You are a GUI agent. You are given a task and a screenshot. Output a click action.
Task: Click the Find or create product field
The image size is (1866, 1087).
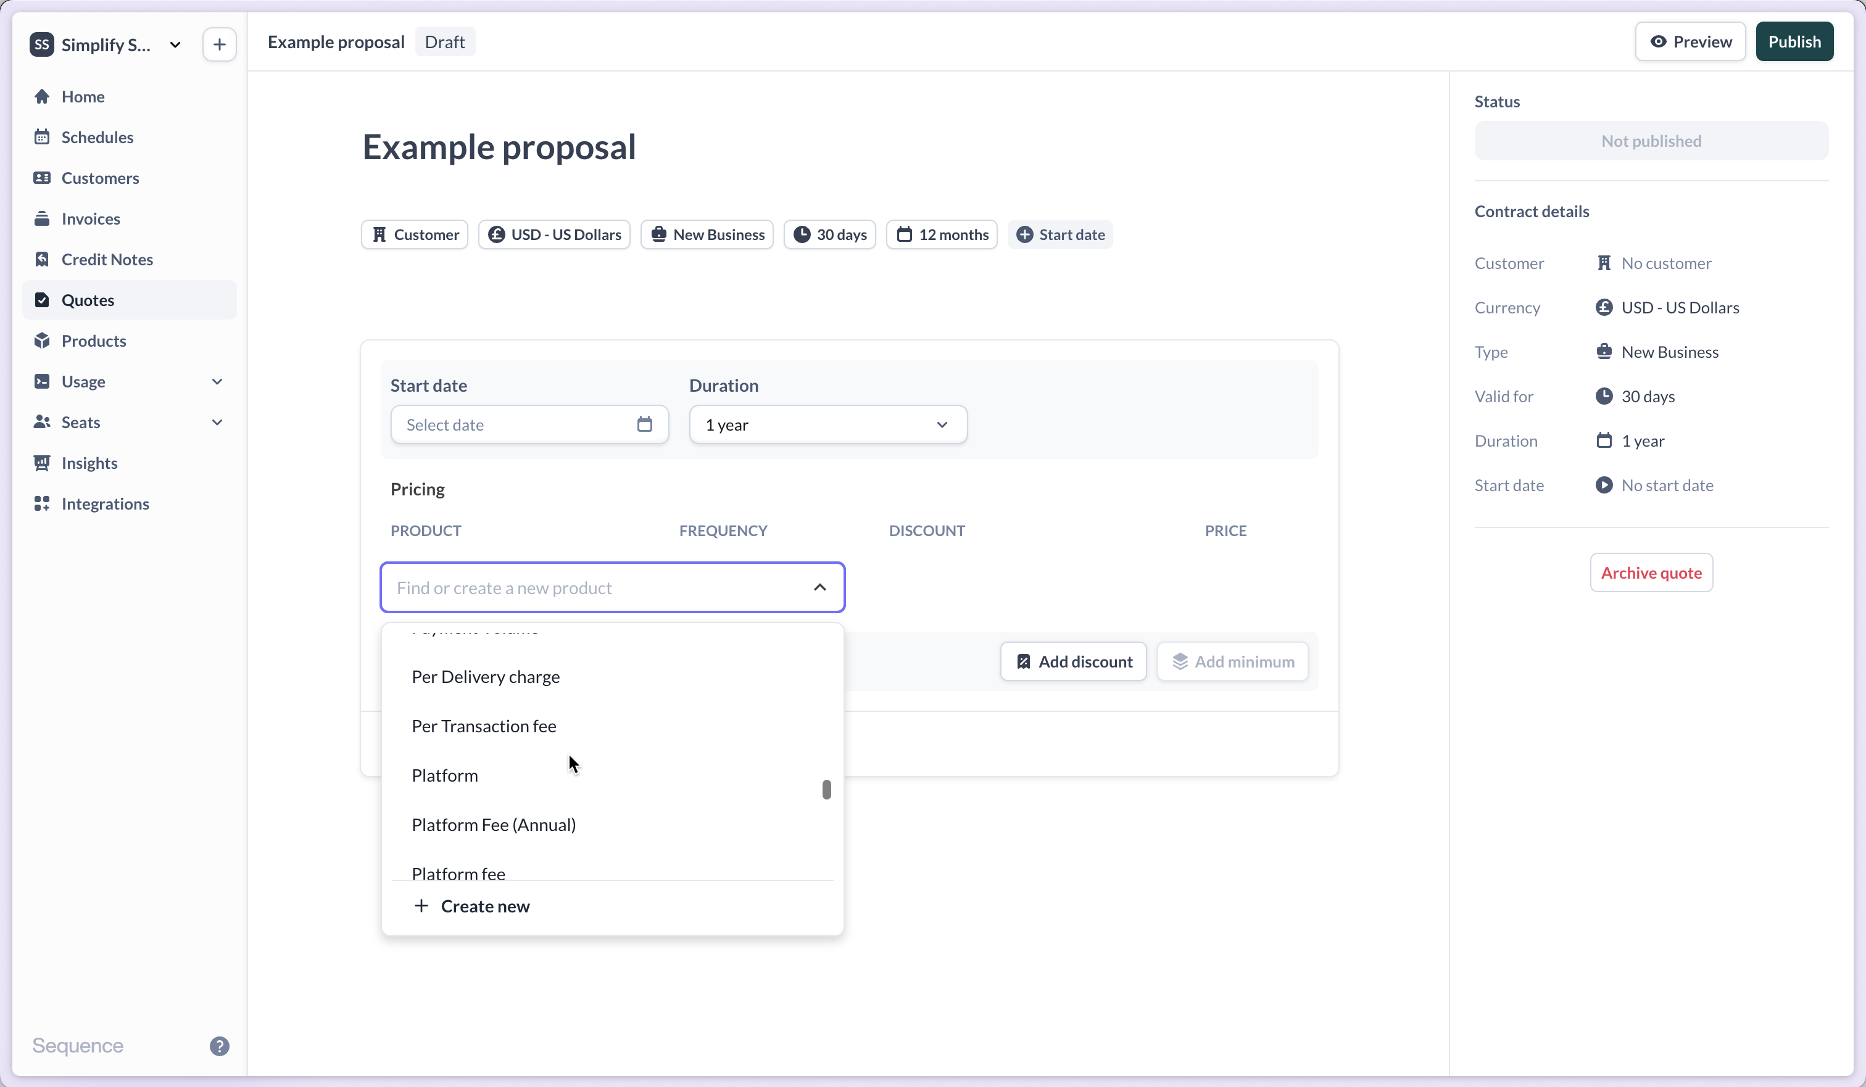click(612, 587)
